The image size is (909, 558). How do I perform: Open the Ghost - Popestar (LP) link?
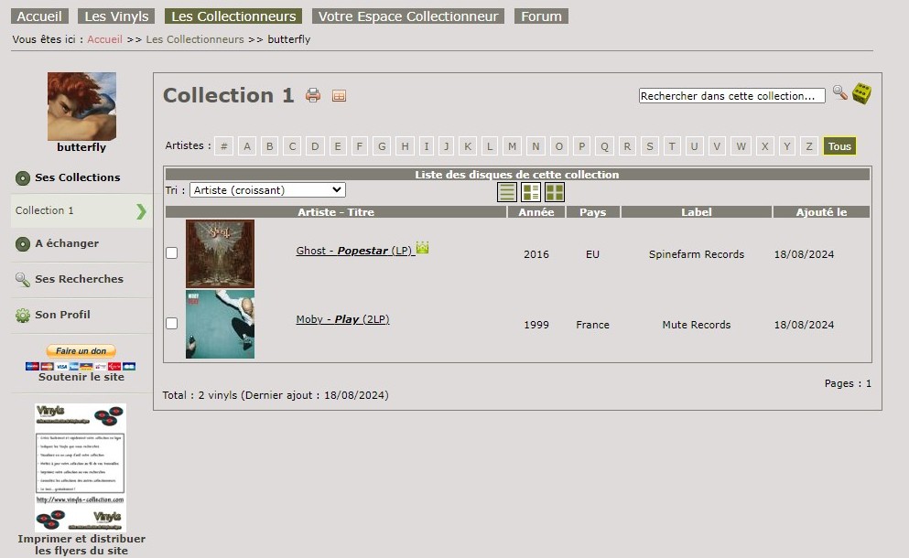click(354, 251)
